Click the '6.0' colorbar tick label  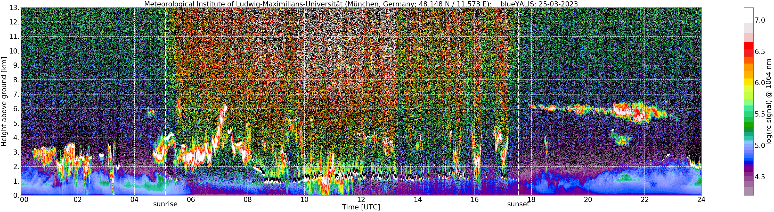760,83
